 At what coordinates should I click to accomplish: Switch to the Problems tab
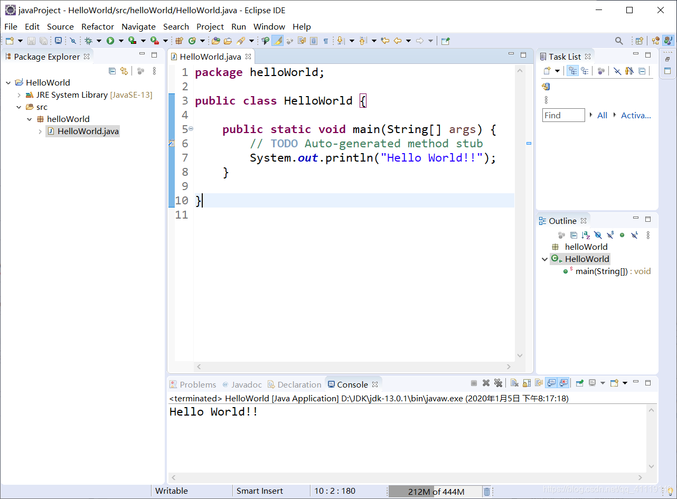tap(193, 384)
